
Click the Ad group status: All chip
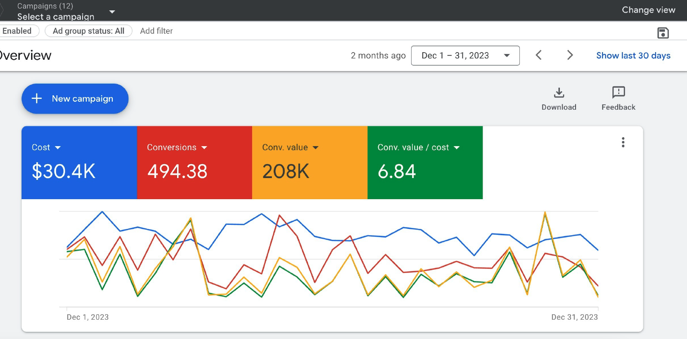(x=89, y=31)
